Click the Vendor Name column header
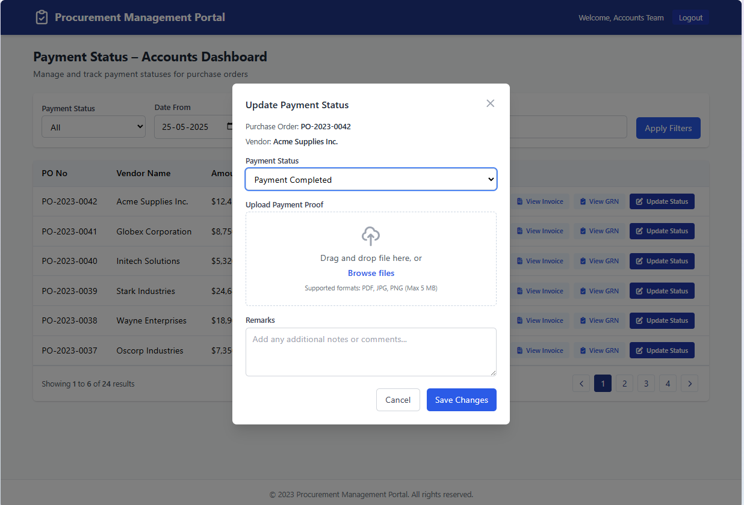744x505 pixels. [x=143, y=173]
